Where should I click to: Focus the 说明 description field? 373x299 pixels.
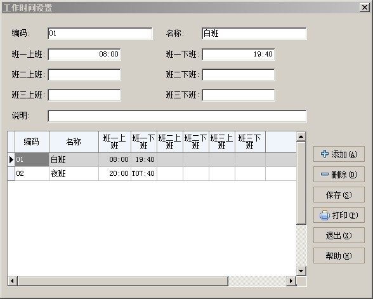[x=177, y=116]
